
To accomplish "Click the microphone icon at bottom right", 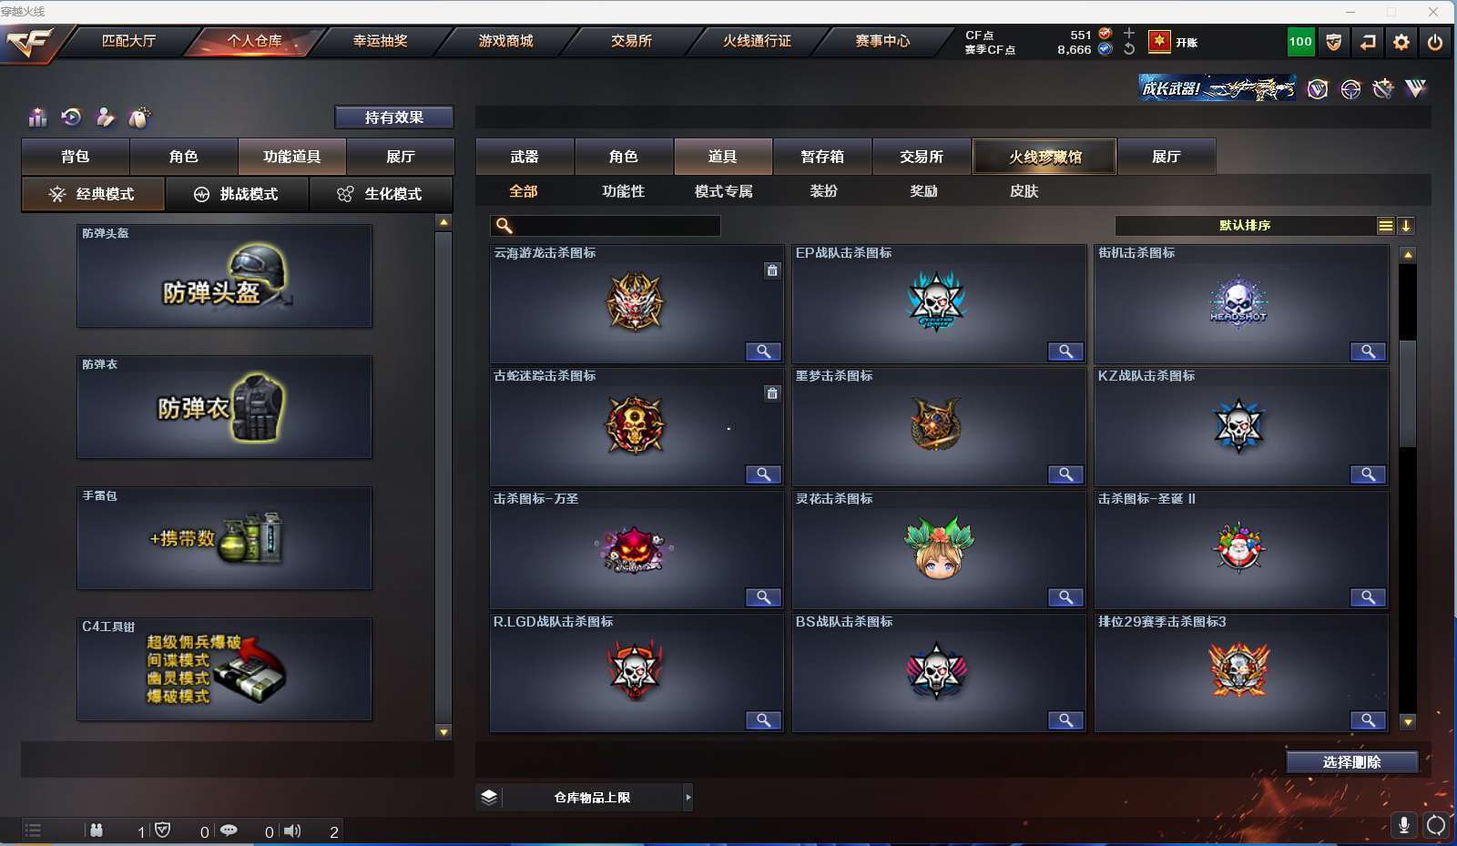I will [x=1404, y=825].
